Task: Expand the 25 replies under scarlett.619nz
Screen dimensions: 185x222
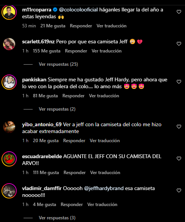Action: click(58, 64)
